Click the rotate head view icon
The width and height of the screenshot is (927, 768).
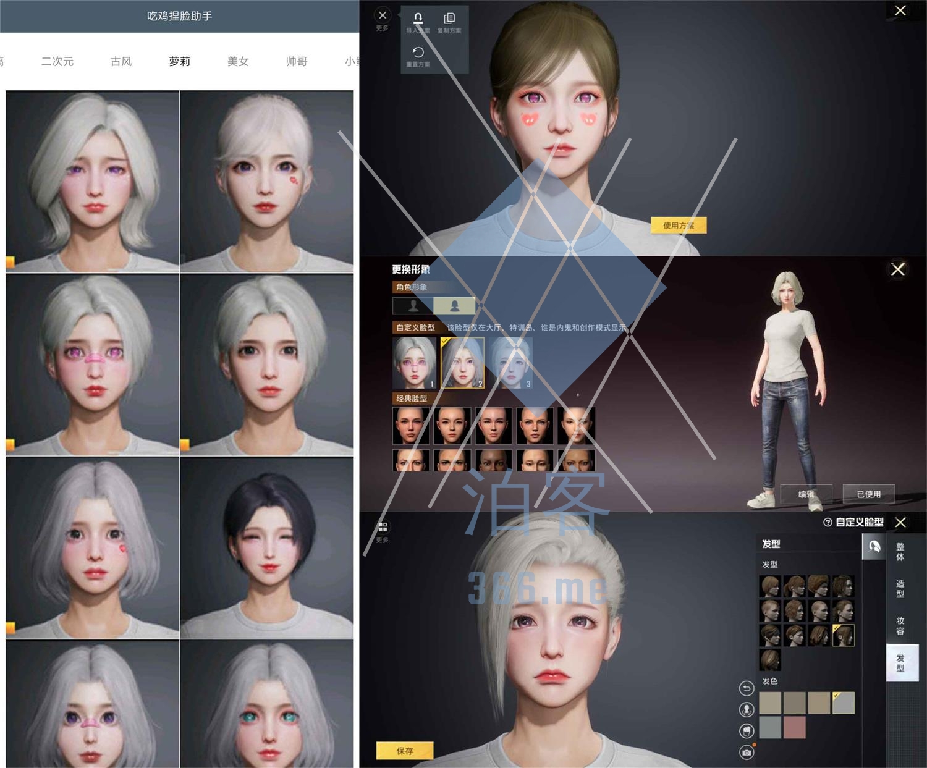coord(747,709)
